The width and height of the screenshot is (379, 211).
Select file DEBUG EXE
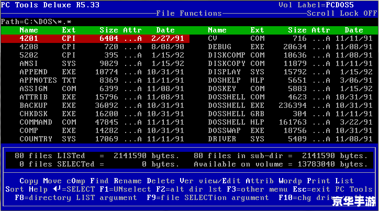tap(291, 47)
